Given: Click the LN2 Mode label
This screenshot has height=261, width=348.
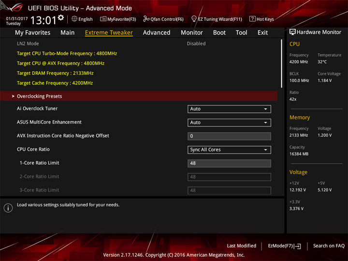Looking at the screenshot, I should tap(28, 43).
